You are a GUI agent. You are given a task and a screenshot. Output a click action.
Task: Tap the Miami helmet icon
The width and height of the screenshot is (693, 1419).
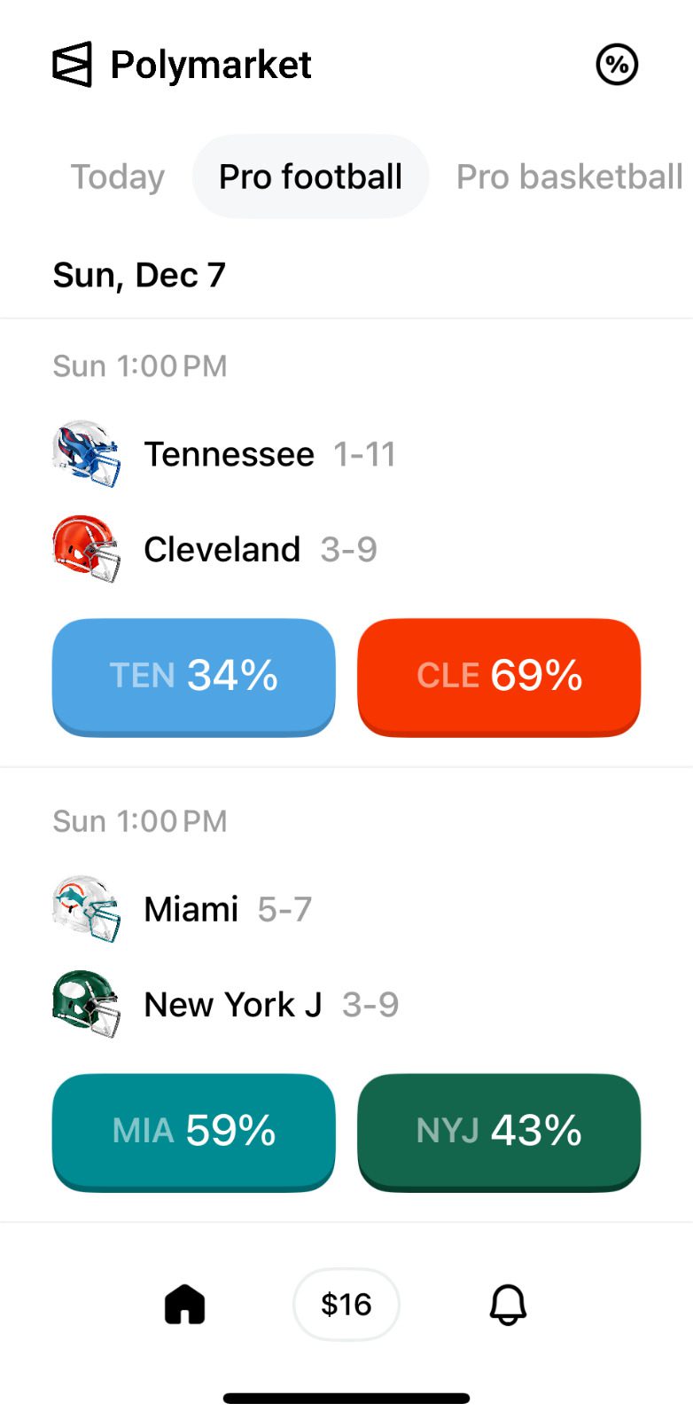(x=86, y=909)
